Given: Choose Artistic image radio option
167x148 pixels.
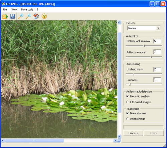Looking at the screenshot, I should point(128,119).
